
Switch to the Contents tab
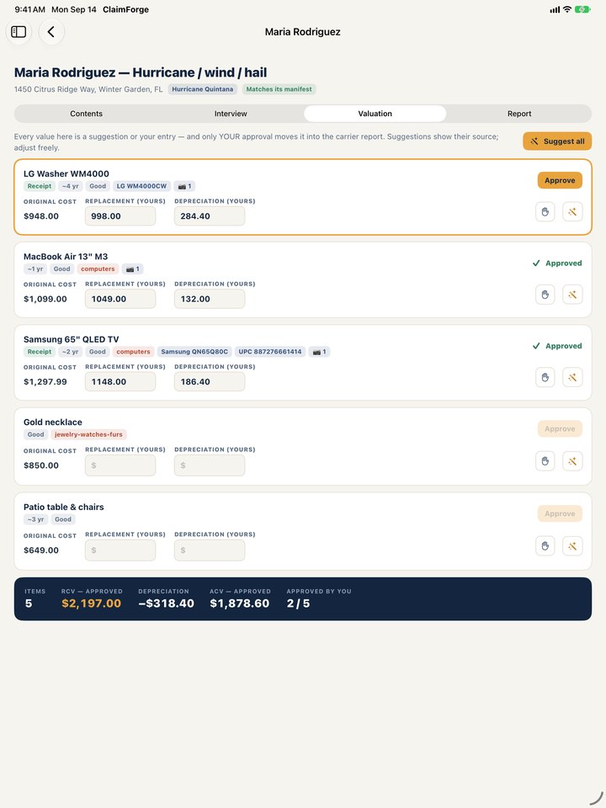pos(86,114)
